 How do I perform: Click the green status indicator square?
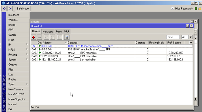click(x=196, y=9)
